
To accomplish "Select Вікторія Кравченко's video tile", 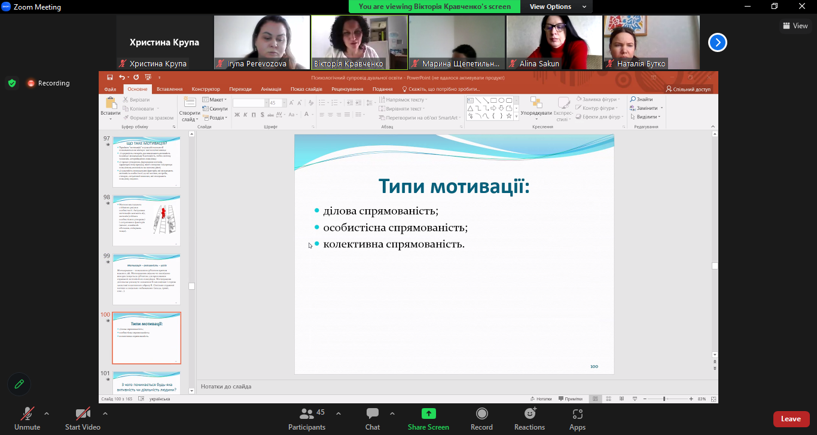I will pyautogui.click(x=359, y=42).
